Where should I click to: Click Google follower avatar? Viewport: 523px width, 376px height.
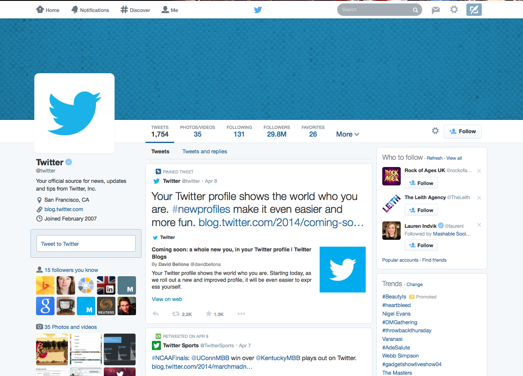45,306
